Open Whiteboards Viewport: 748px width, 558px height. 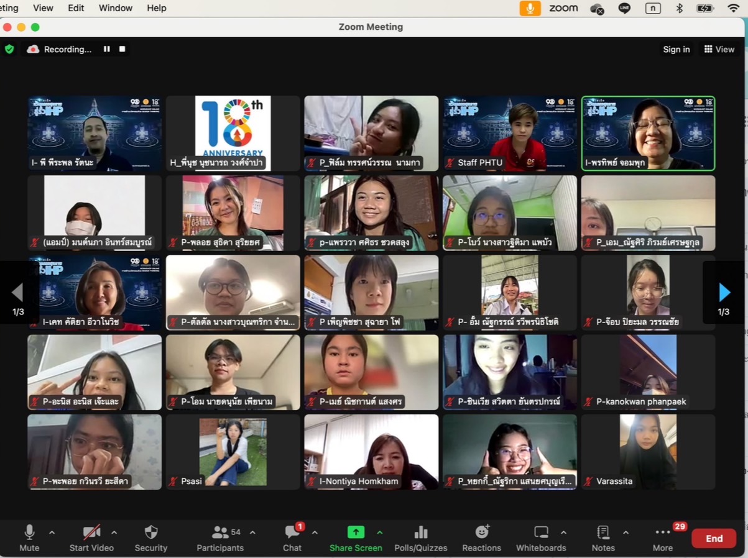(x=541, y=538)
